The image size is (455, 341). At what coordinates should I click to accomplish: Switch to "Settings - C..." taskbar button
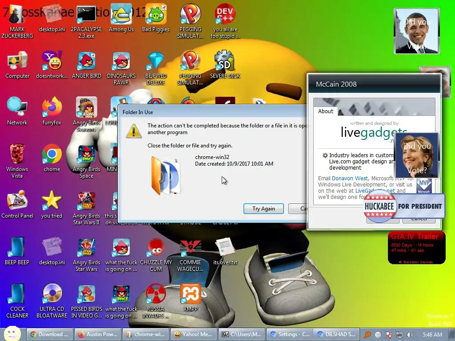point(289,334)
